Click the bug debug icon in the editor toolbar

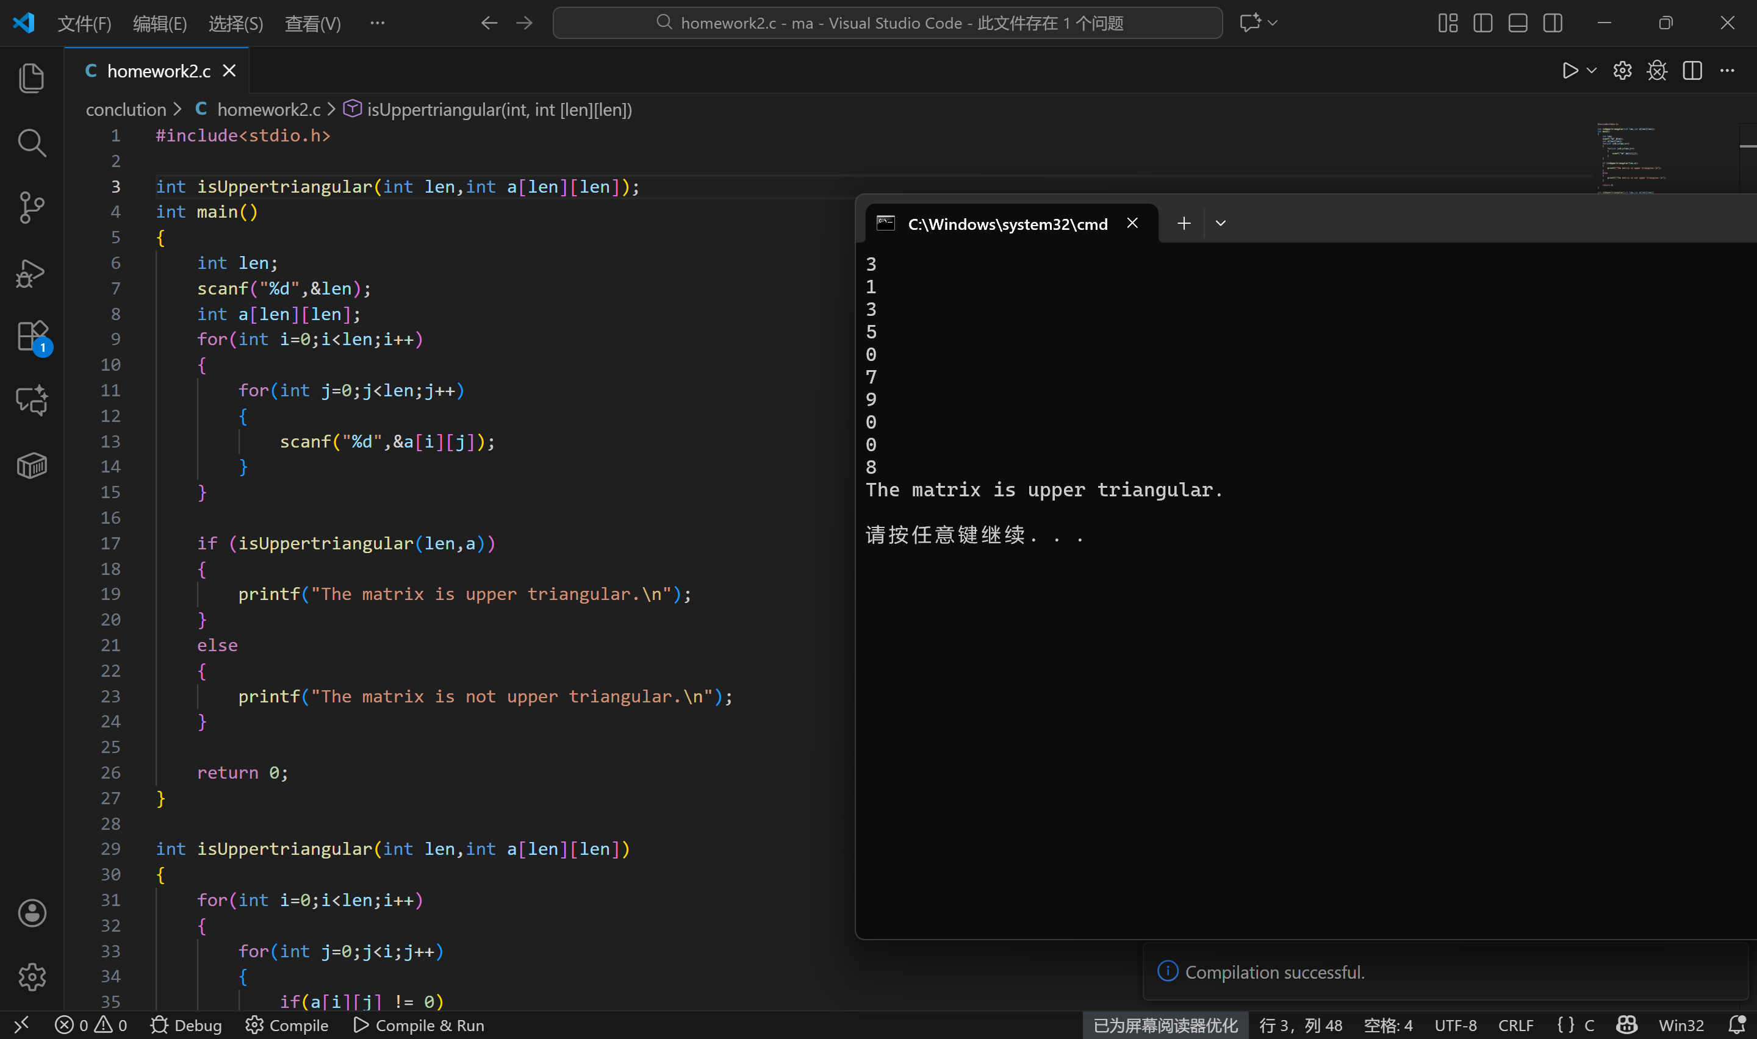tap(1657, 71)
